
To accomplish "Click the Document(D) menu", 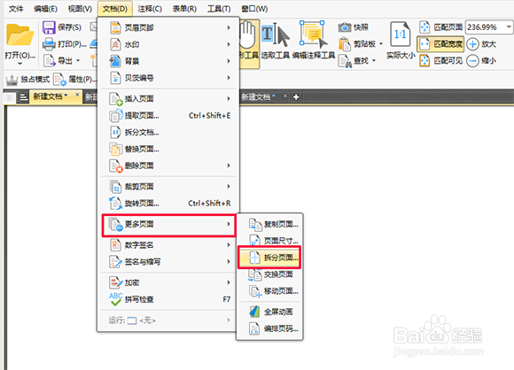I will [115, 9].
